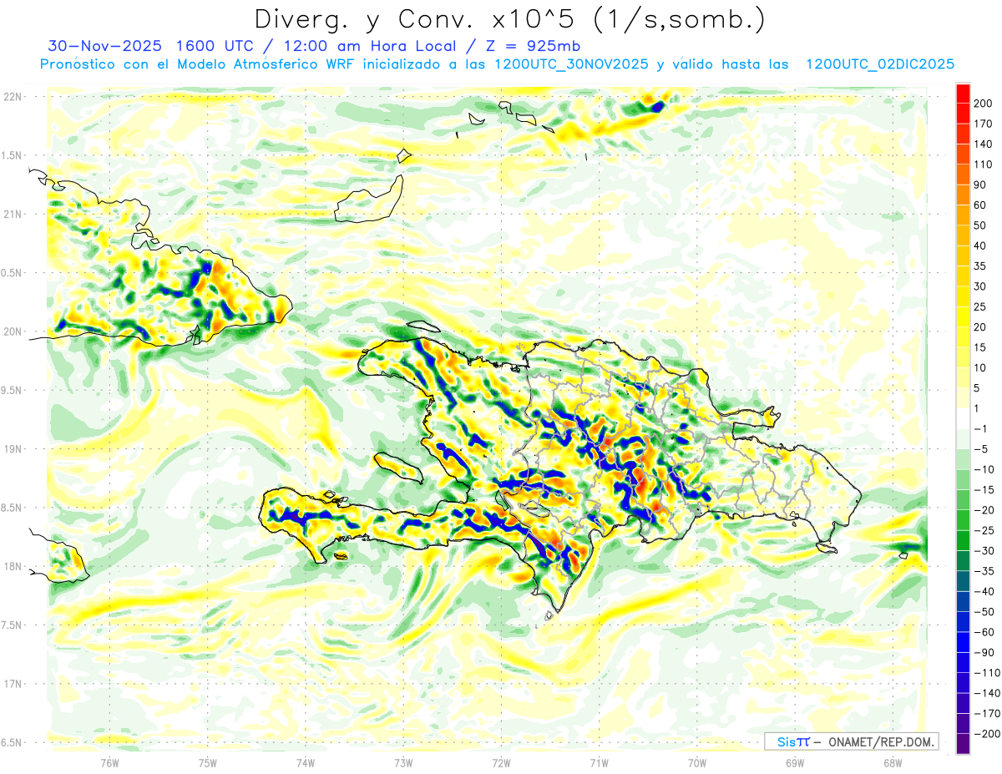Click the -30 colorbar value
This screenshot has width=1002, height=774.
tap(985, 551)
